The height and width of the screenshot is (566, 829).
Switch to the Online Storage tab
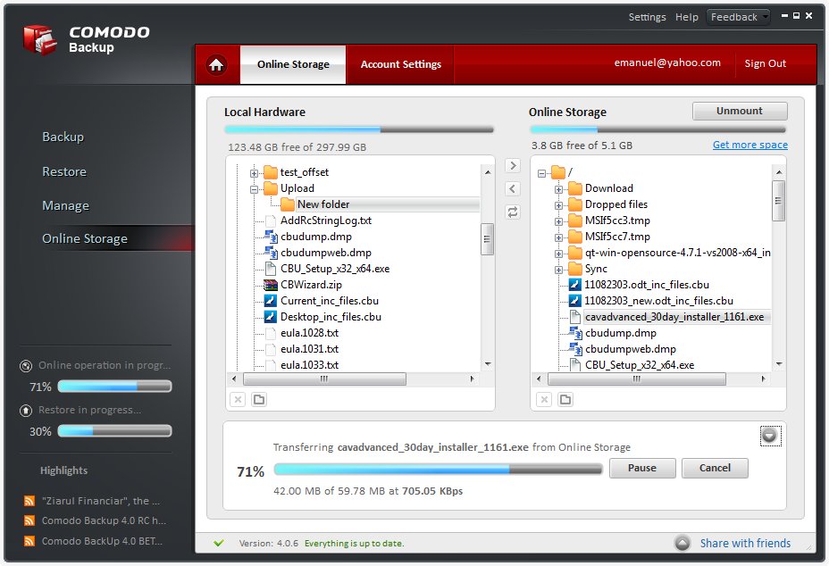293,64
